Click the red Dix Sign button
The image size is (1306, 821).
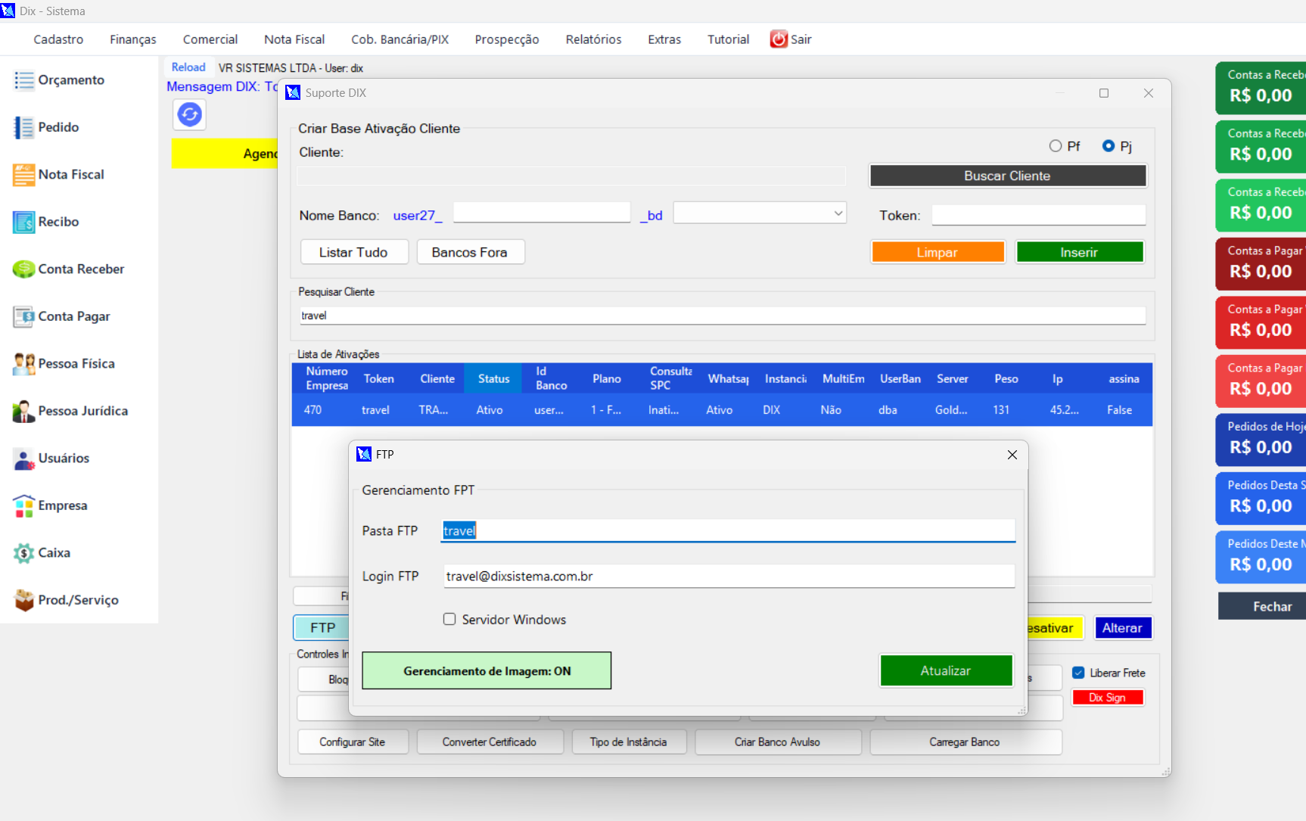pos(1107,698)
